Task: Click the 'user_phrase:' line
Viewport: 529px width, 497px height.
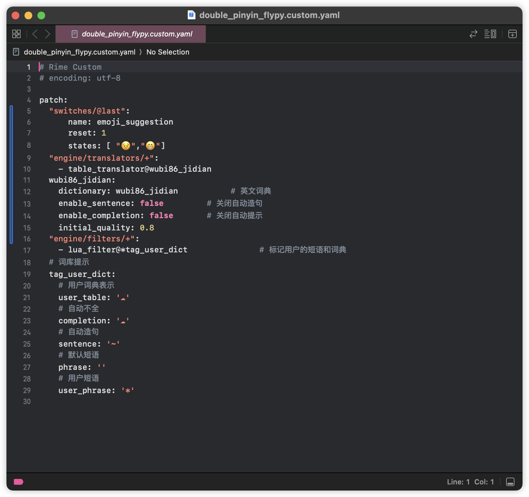Action: (96, 391)
